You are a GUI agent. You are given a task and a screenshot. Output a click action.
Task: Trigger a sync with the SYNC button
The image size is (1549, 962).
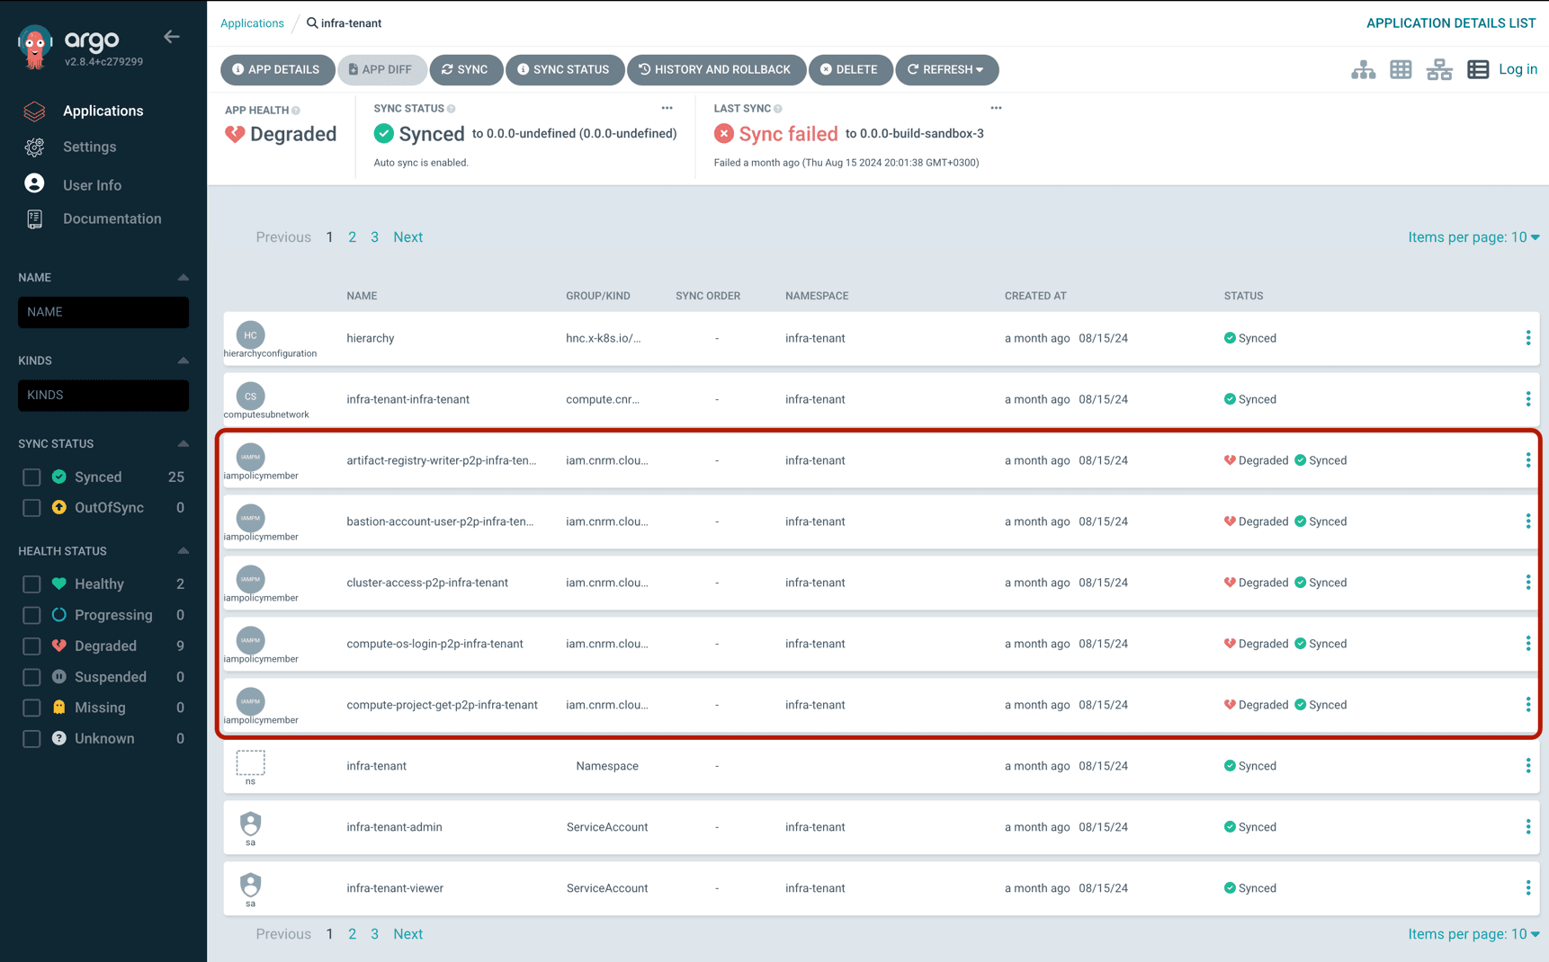466,69
